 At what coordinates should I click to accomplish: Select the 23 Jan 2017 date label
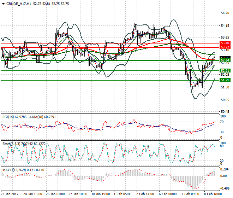click(x=10, y=194)
